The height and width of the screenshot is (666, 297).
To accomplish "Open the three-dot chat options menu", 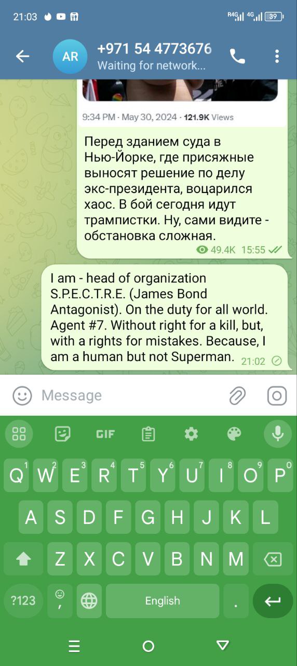I will tap(277, 56).
